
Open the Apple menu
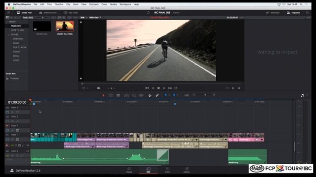(x=9, y=4)
